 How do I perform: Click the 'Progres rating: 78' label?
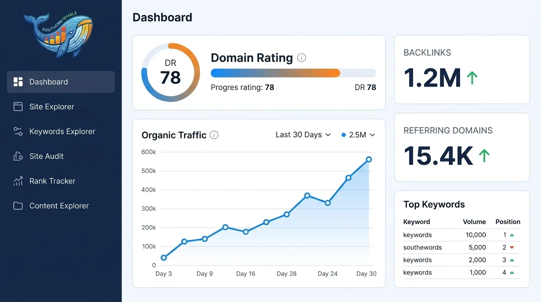coord(242,87)
